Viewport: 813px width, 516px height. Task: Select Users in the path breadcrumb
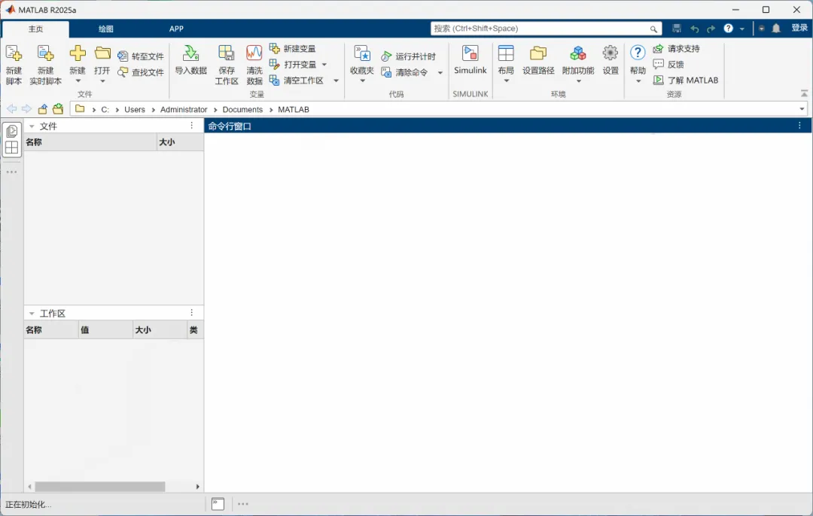tap(134, 109)
